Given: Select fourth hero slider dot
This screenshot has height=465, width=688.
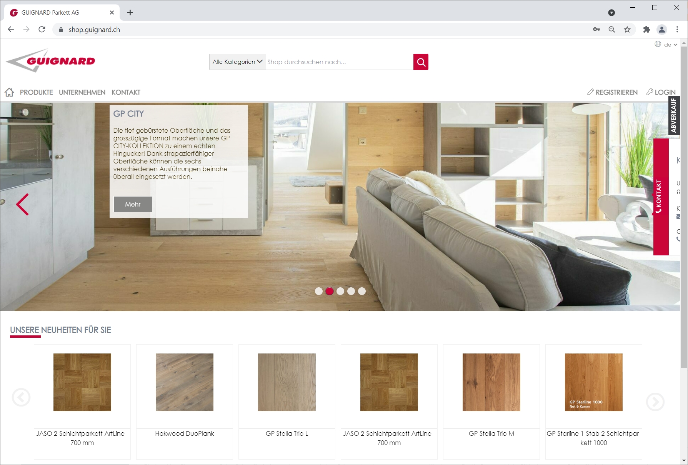Looking at the screenshot, I should coord(351,291).
